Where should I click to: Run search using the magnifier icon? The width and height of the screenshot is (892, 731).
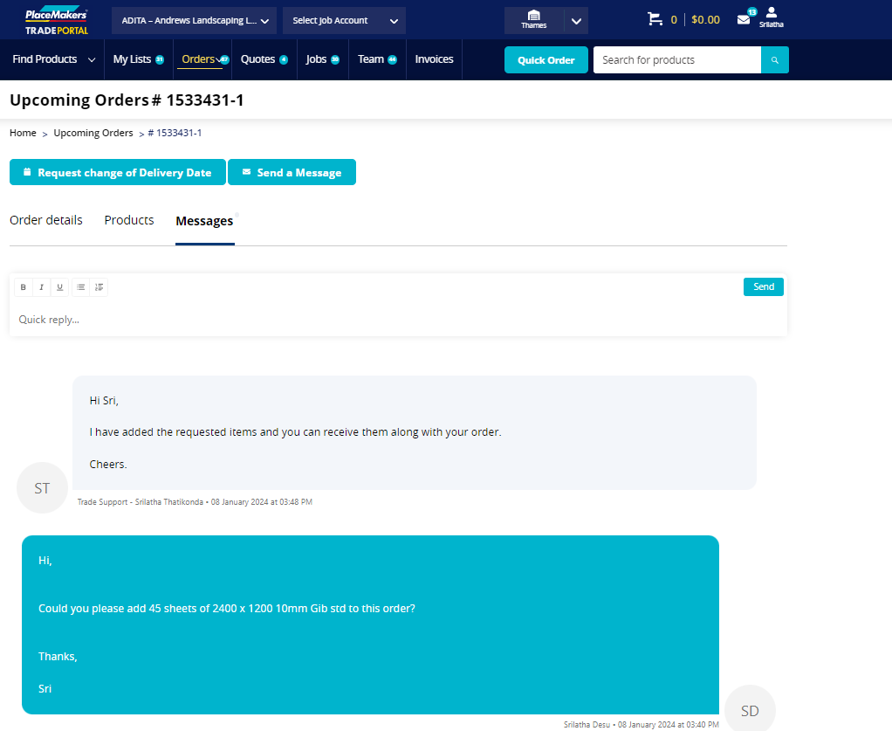coord(775,59)
